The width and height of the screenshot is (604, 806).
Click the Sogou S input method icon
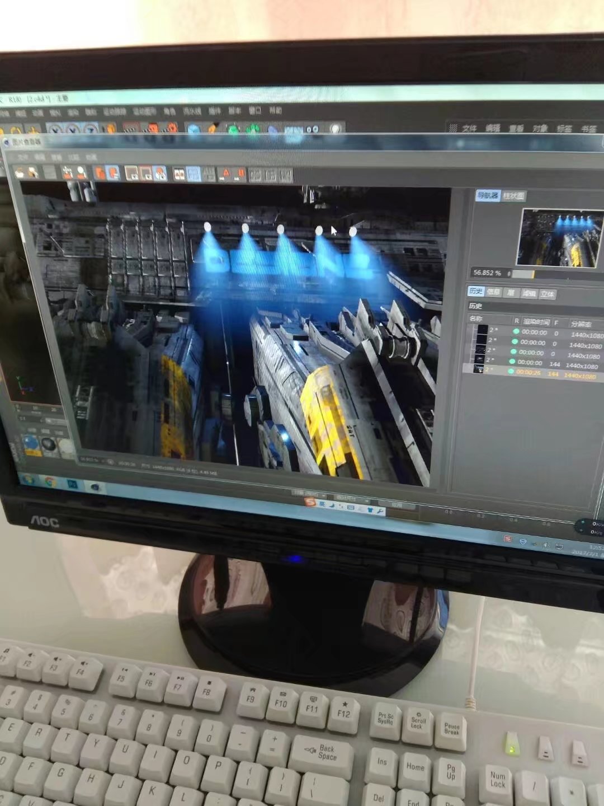coord(310,502)
